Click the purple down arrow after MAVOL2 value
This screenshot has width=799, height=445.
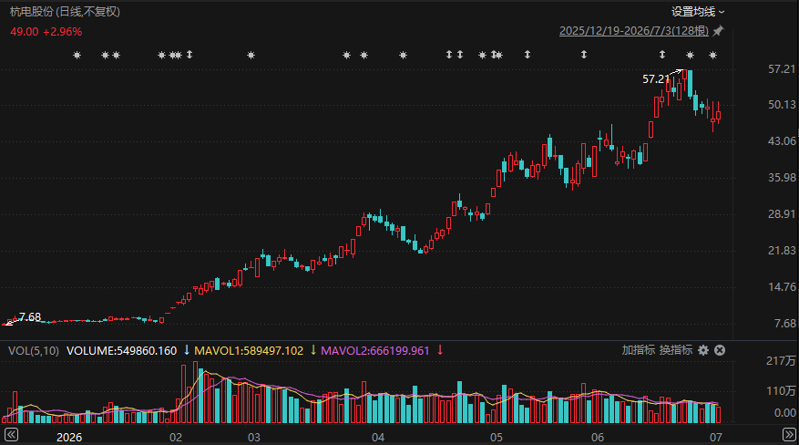(x=440, y=350)
